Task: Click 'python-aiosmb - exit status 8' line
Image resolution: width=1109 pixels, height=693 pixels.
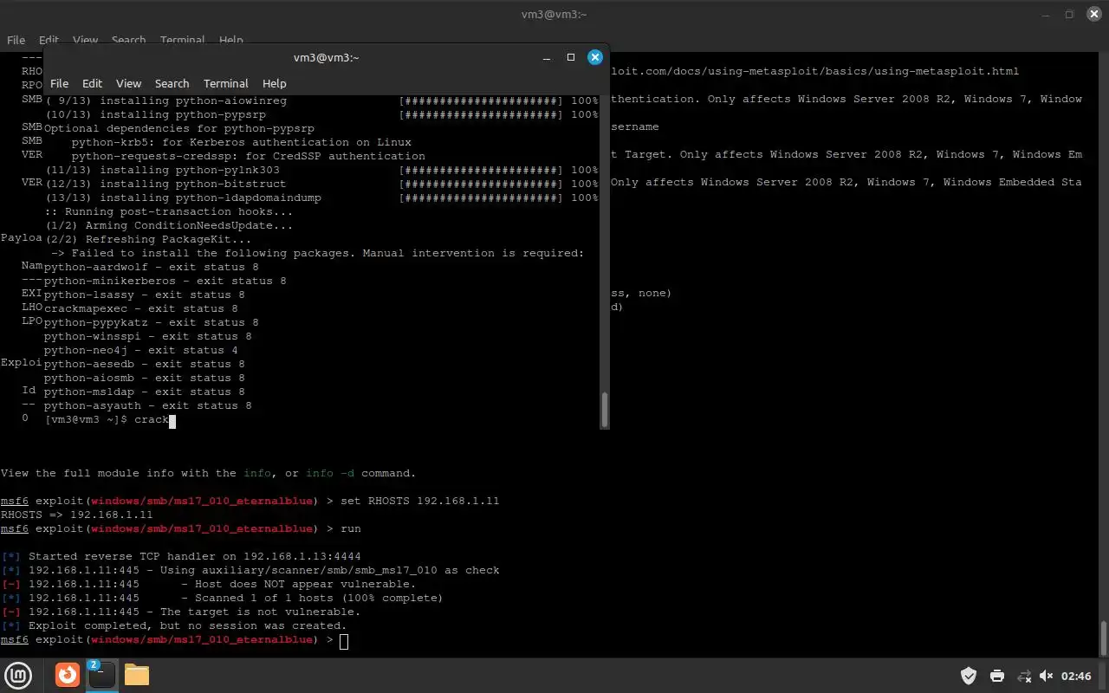Action: (x=144, y=378)
